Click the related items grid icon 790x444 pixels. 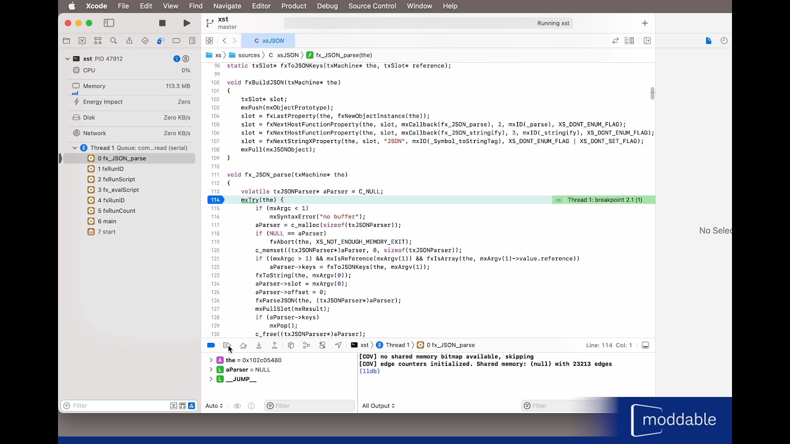click(x=209, y=41)
